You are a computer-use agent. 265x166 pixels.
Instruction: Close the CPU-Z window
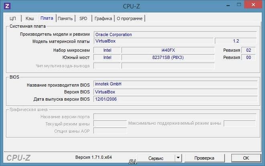pyautogui.click(x=253, y=5)
